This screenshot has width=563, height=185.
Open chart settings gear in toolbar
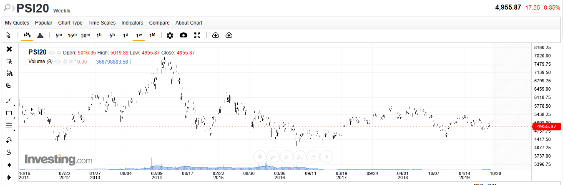click(x=170, y=35)
